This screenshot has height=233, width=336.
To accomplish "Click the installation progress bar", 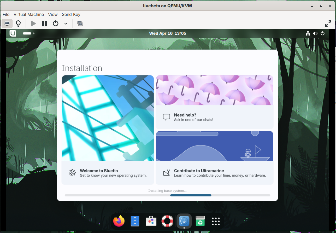I will 167,195.
